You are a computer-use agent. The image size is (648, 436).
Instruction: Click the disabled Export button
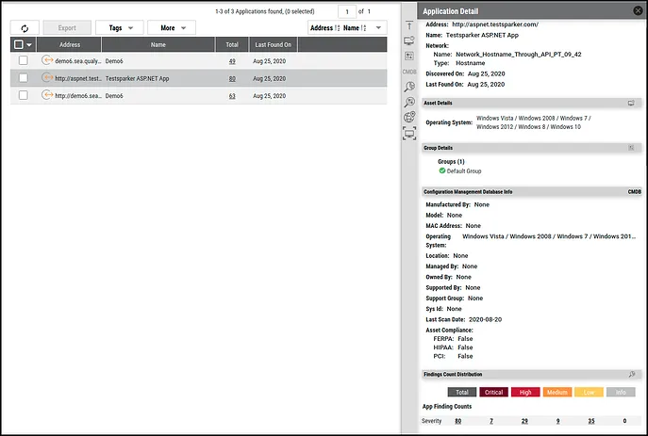tap(67, 28)
